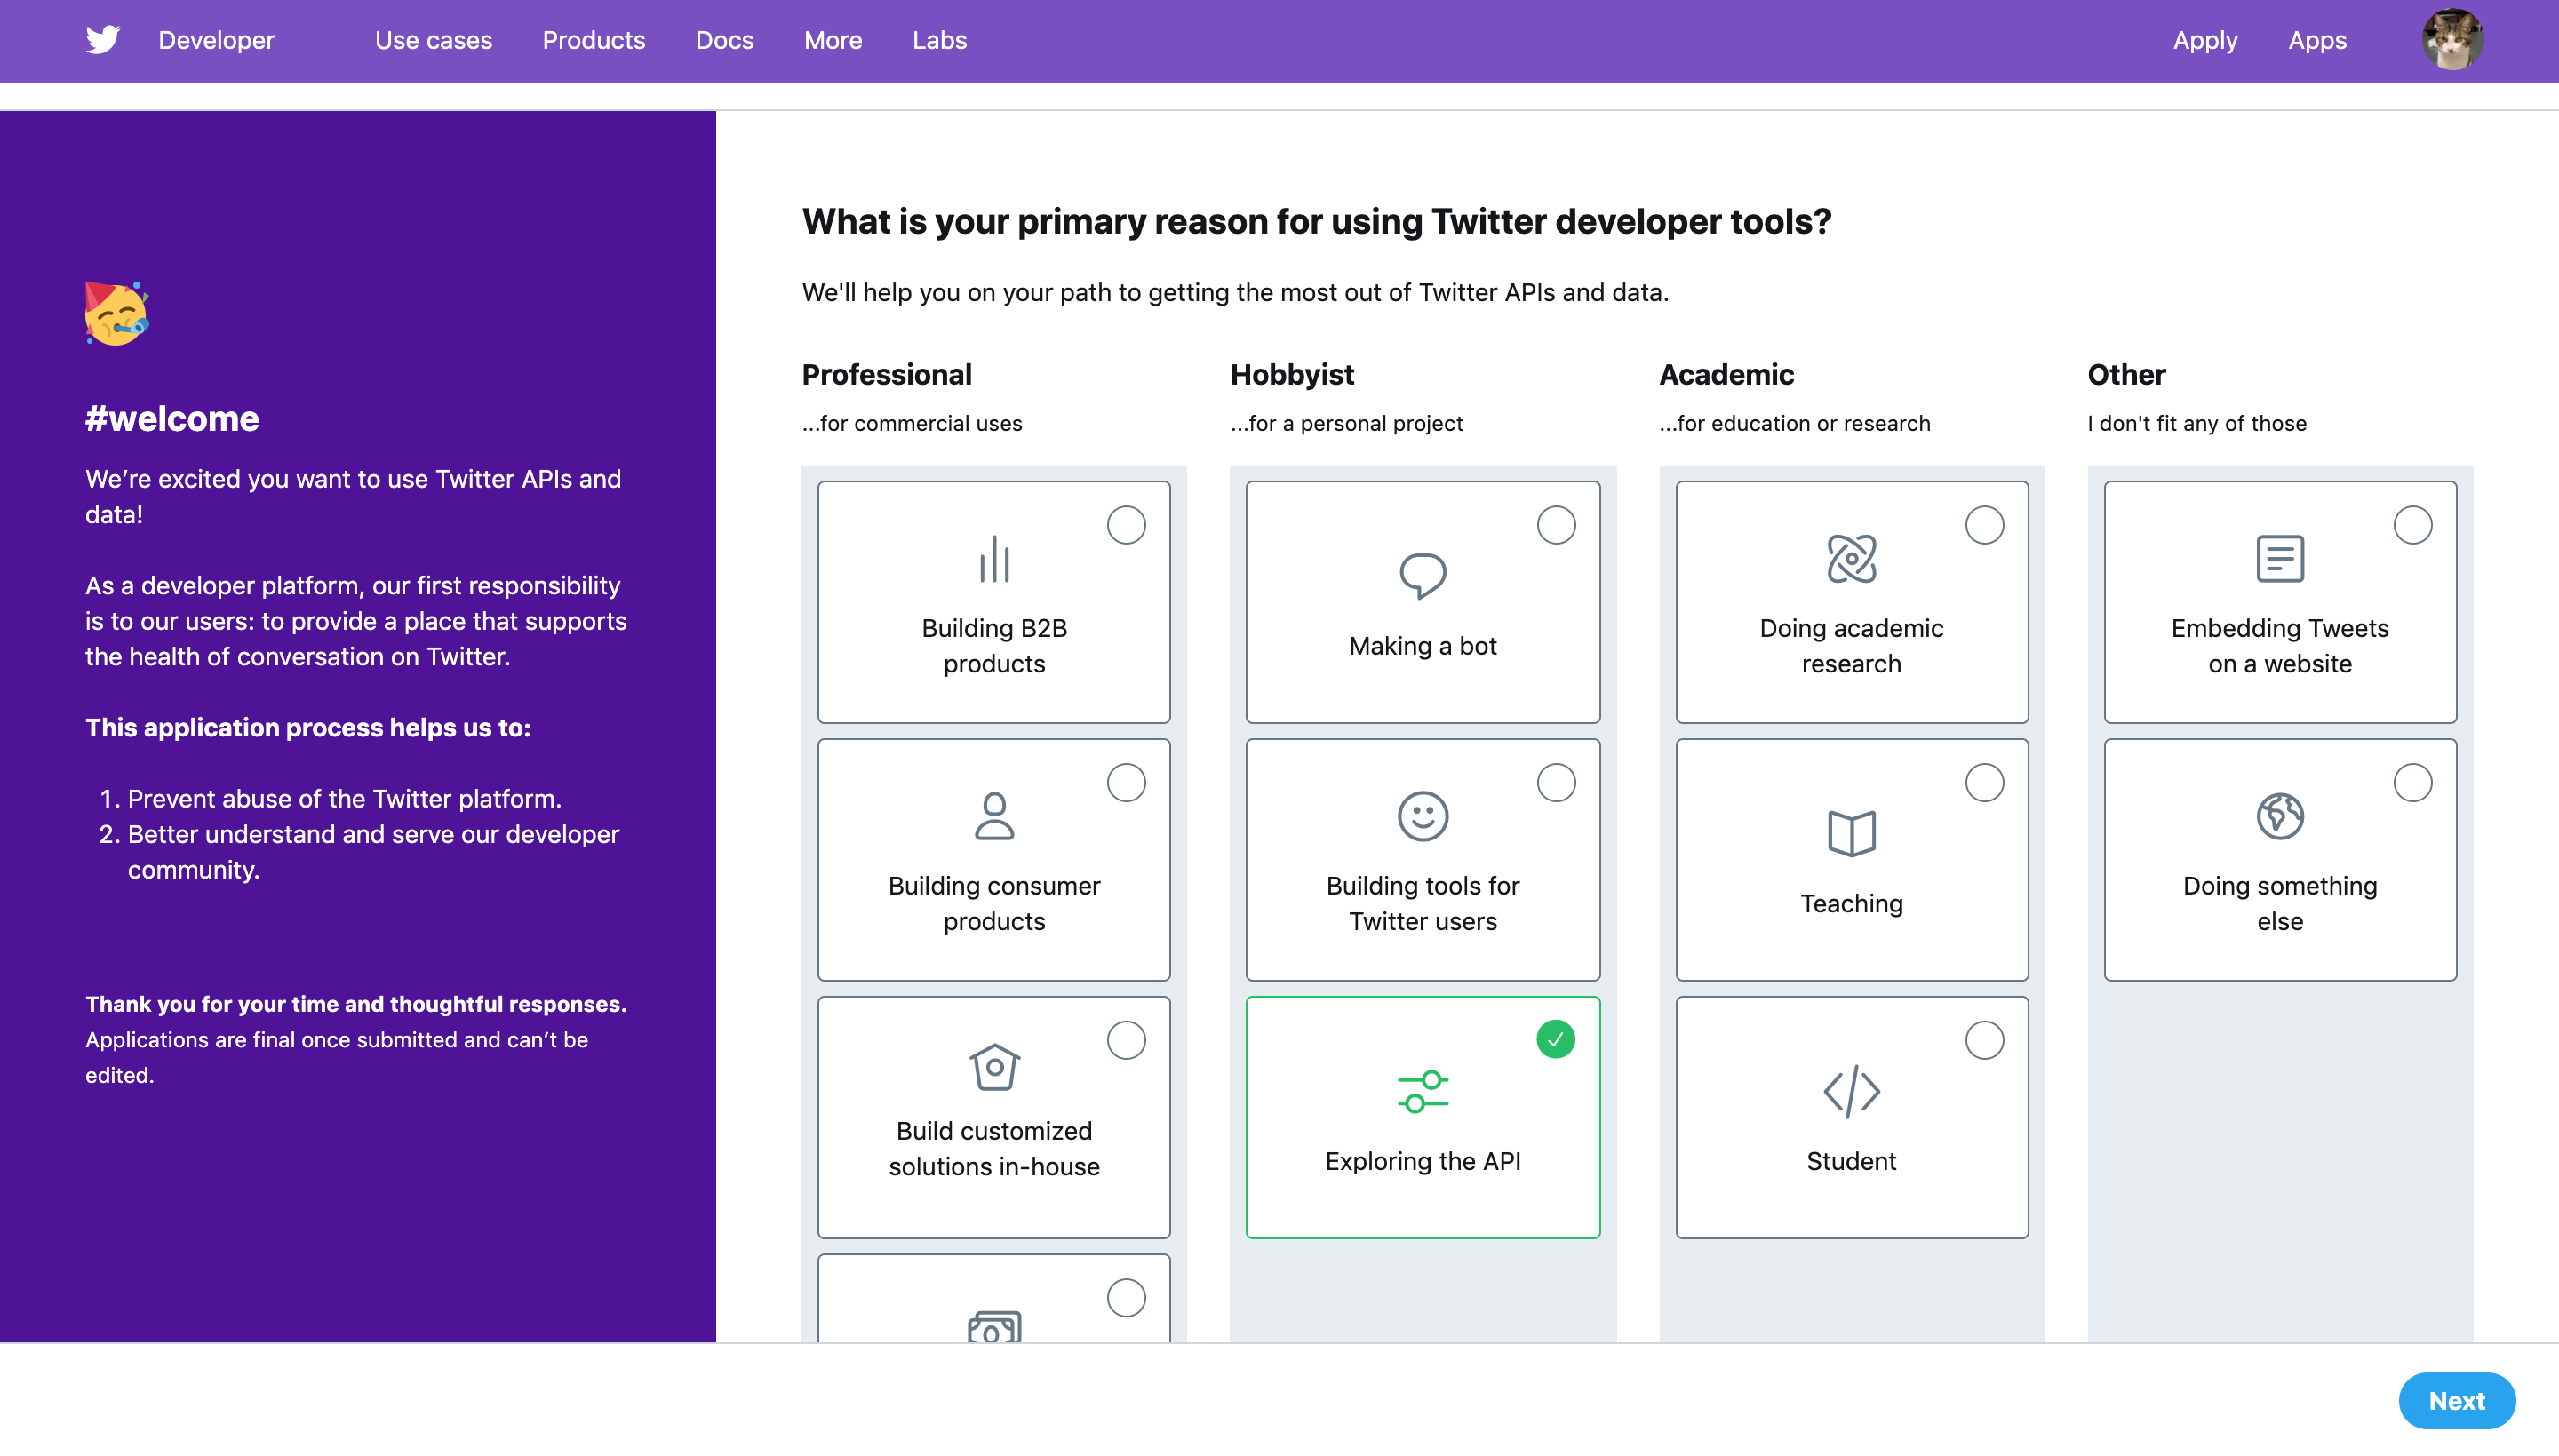The height and width of the screenshot is (1456, 2559).
Task: Click the Developer home link
Action: [216, 40]
